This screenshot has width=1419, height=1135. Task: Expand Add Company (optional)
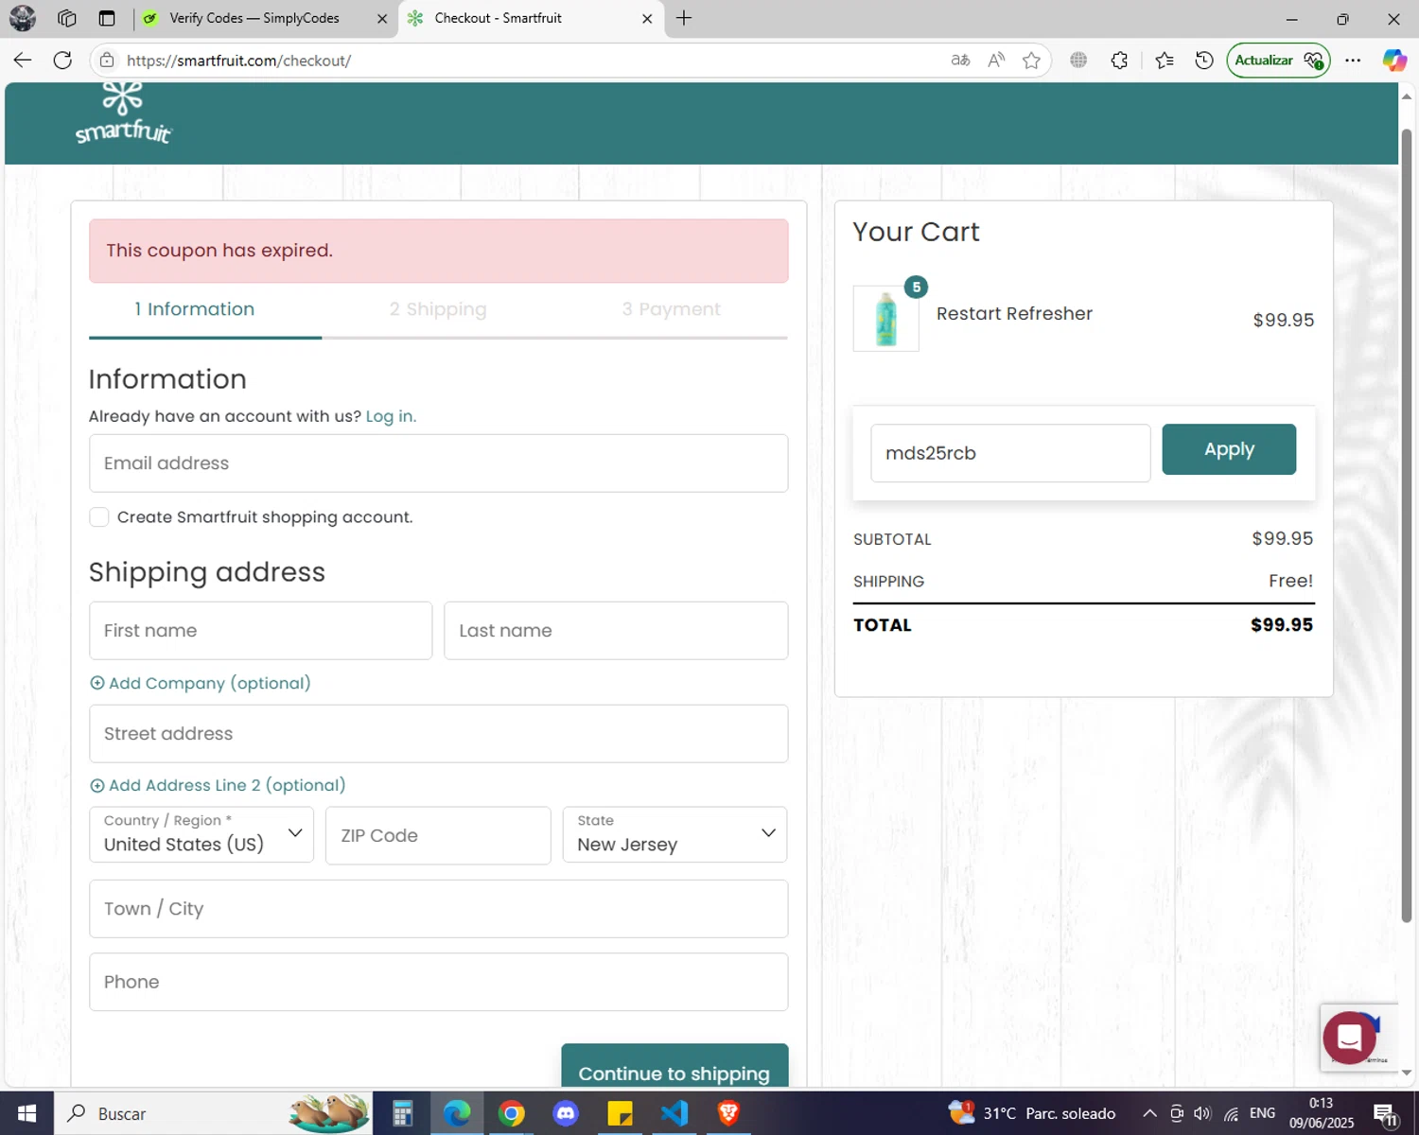click(x=200, y=683)
